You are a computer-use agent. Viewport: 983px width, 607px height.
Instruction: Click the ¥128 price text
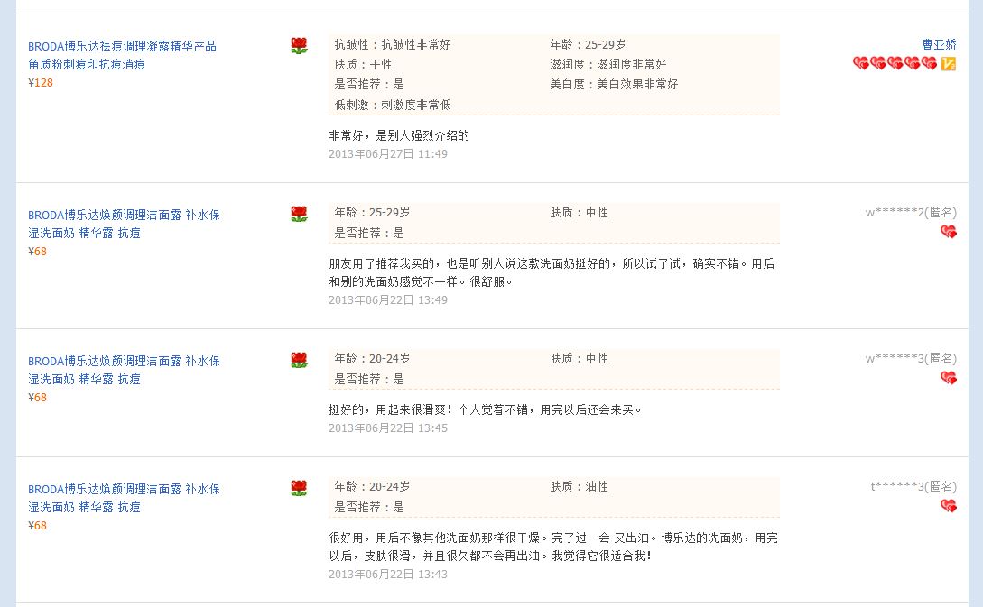(x=40, y=83)
